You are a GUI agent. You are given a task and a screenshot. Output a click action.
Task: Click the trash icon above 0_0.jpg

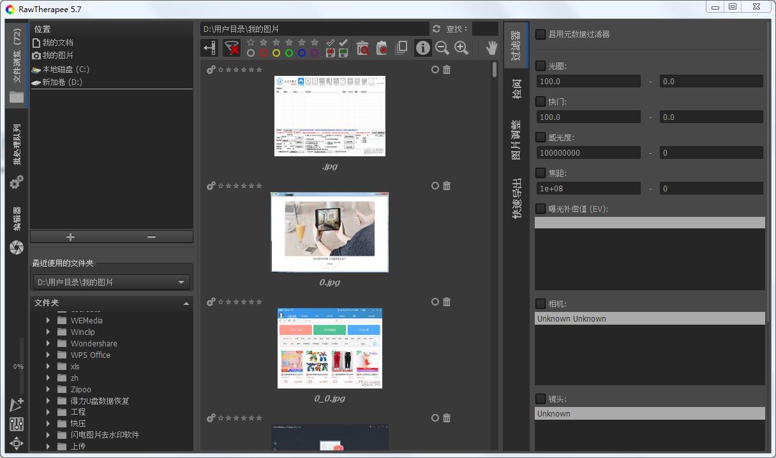pyautogui.click(x=447, y=302)
